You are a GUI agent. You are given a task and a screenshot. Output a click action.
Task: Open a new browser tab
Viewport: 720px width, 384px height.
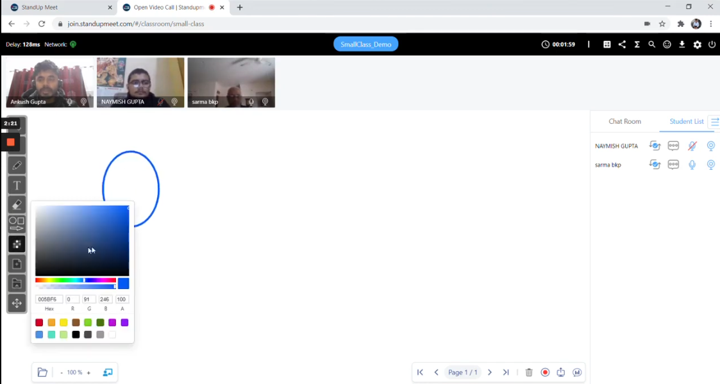(x=240, y=7)
